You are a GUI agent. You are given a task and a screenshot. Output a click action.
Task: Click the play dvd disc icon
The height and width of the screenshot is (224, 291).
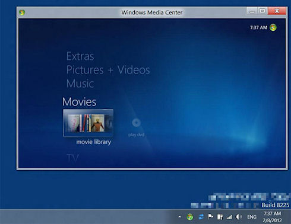pyautogui.click(x=136, y=123)
